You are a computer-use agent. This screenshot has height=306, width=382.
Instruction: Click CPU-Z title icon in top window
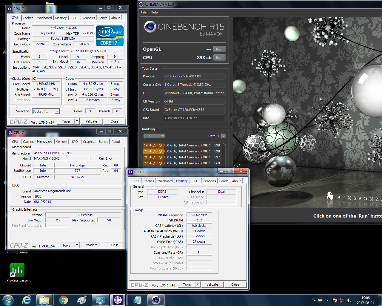pyautogui.click(x=10, y=9)
